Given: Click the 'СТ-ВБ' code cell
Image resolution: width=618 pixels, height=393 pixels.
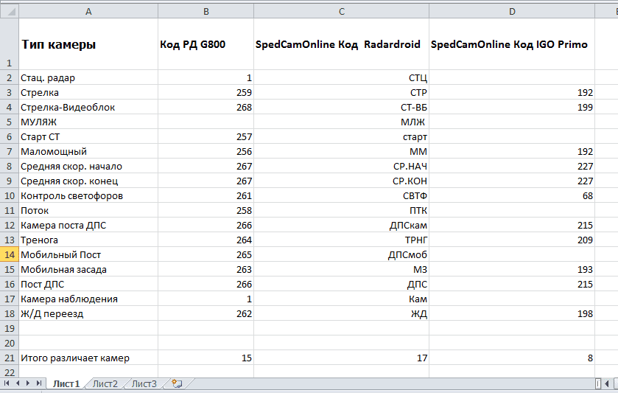Looking at the screenshot, I should pyautogui.click(x=341, y=108).
